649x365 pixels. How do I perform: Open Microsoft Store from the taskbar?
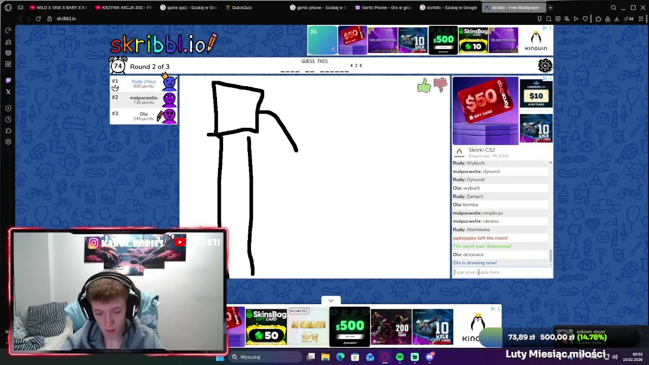pyautogui.click(x=355, y=357)
